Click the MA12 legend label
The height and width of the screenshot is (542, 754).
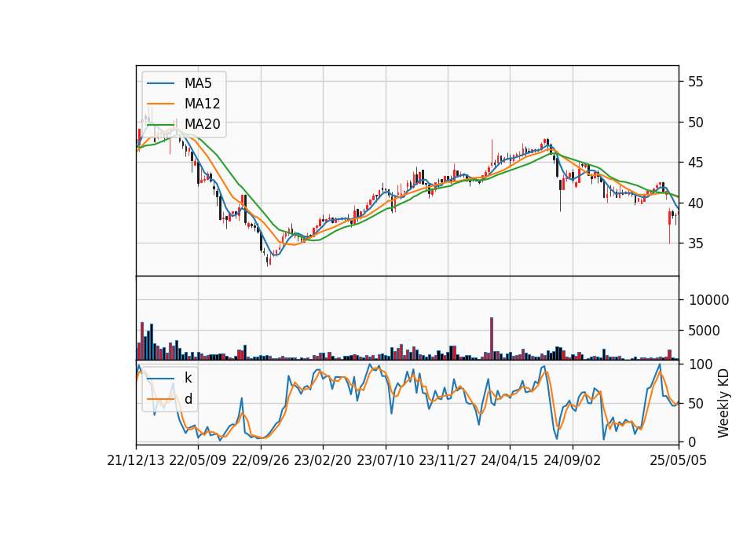tap(202, 104)
